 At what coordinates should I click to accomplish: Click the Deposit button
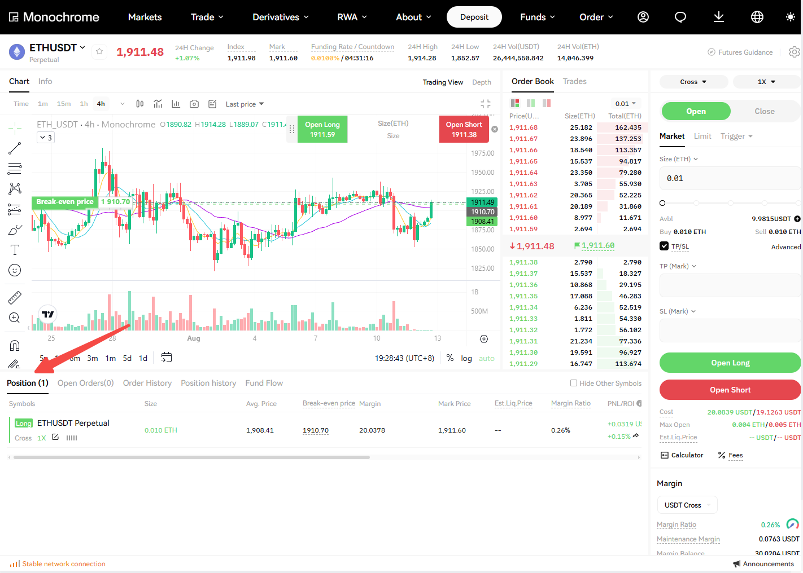474,17
